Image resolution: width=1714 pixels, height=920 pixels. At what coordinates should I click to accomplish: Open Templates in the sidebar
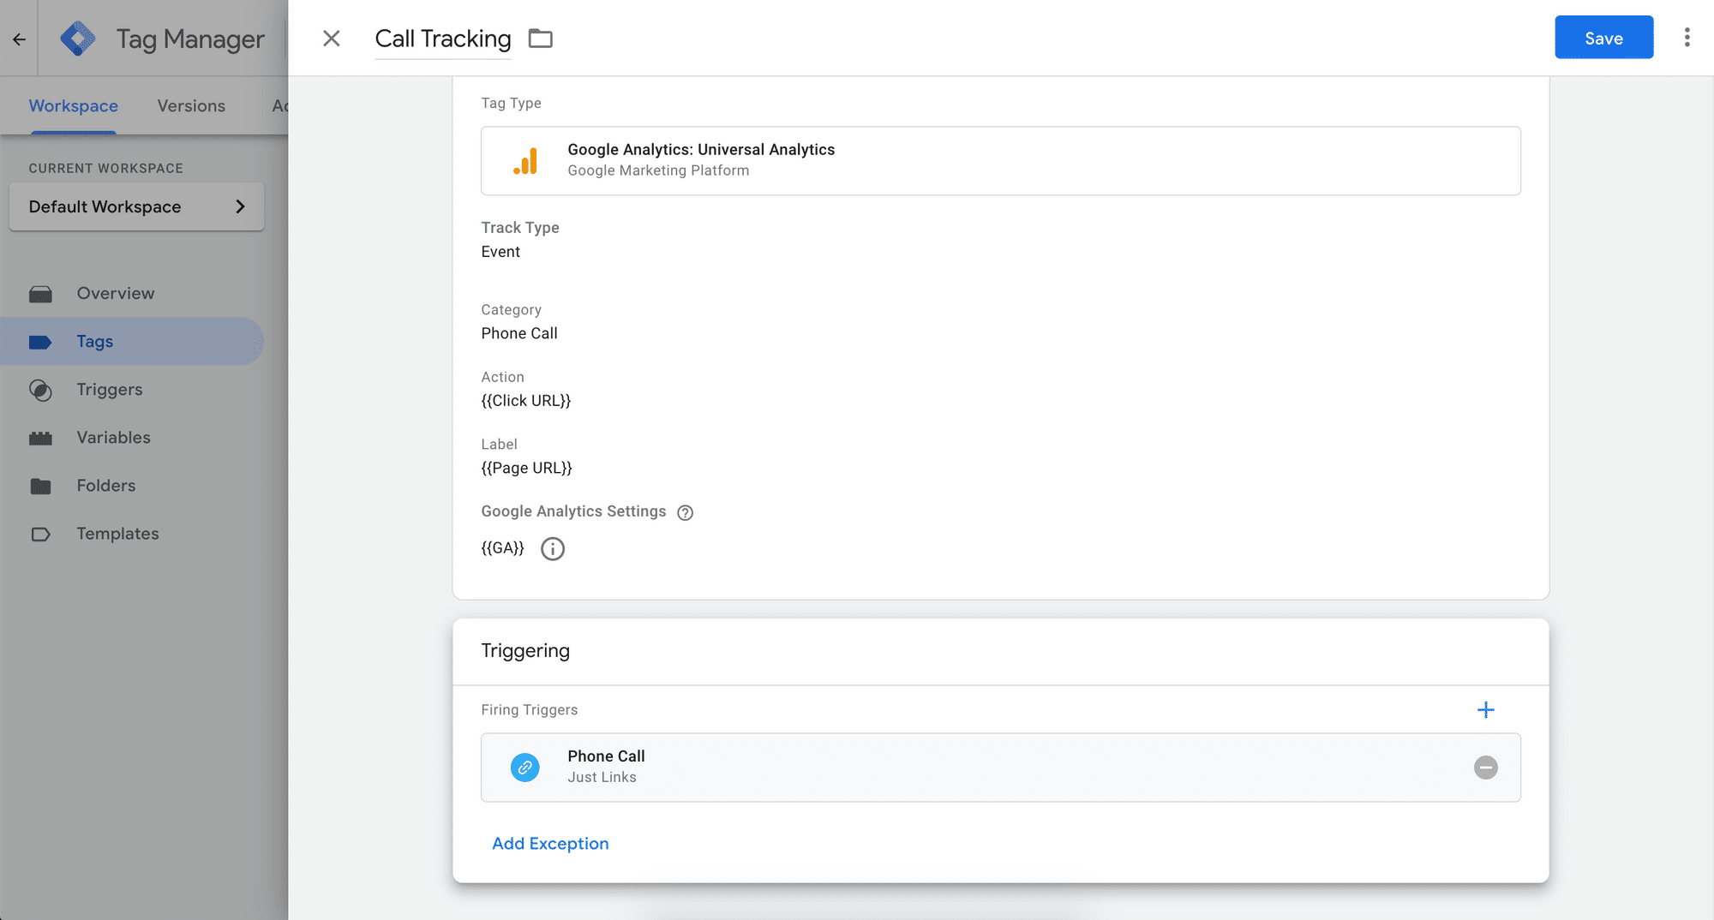point(133,534)
